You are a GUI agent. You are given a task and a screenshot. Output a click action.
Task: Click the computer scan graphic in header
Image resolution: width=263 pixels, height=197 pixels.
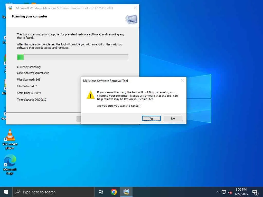tap(131, 19)
